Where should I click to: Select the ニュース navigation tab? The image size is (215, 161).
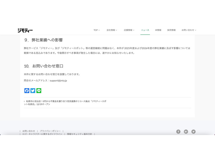coord(145,30)
